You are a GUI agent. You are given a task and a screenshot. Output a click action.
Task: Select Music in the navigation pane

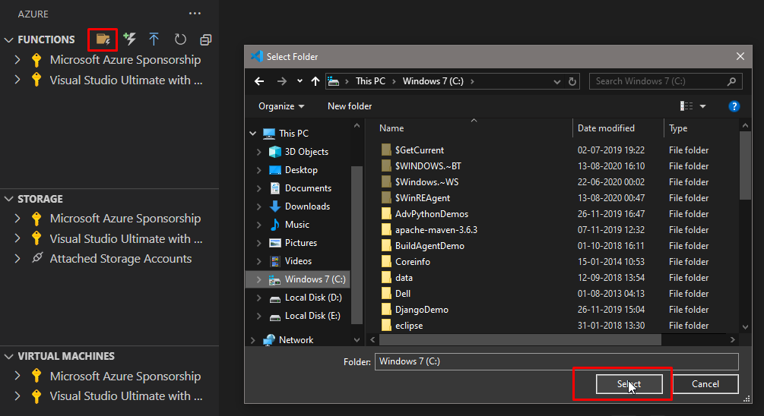[296, 225]
